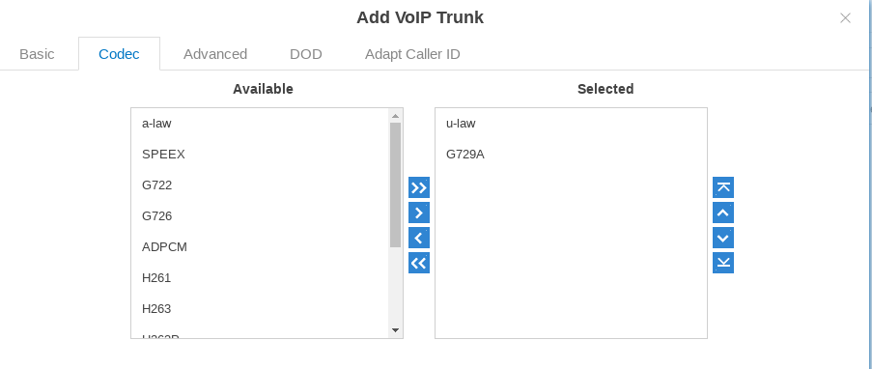
Task: Click the Available list scroll up arrow
Action: (395, 116)
